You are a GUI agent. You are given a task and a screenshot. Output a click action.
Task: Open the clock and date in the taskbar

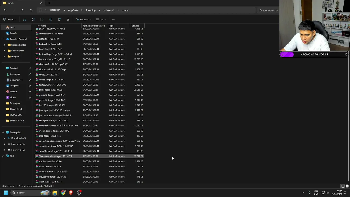(337, 193)
